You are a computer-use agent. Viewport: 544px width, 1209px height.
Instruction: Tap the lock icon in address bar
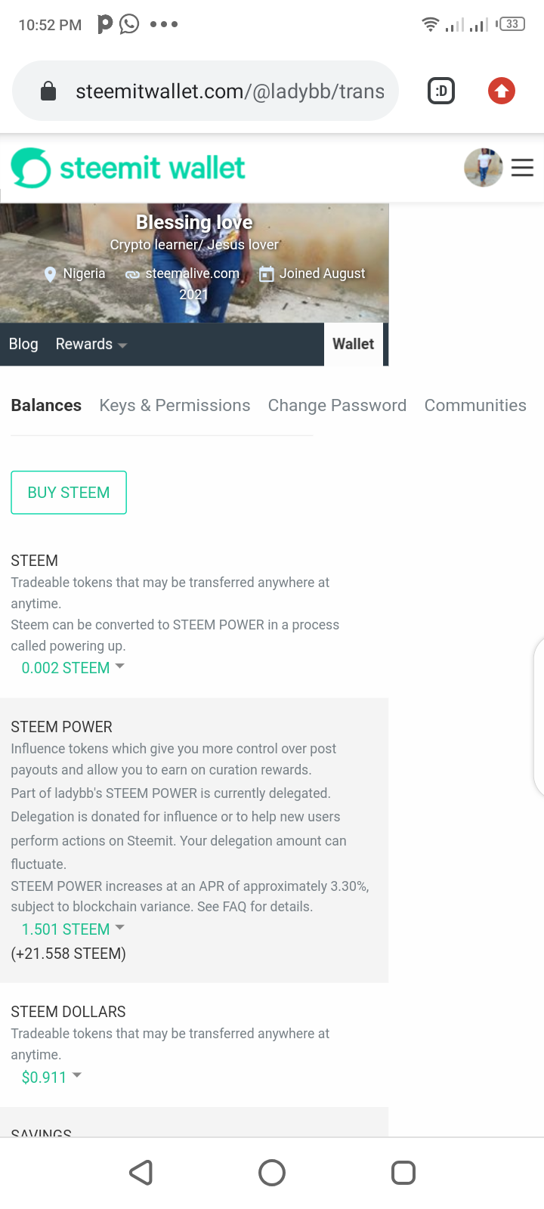point(48,91)
